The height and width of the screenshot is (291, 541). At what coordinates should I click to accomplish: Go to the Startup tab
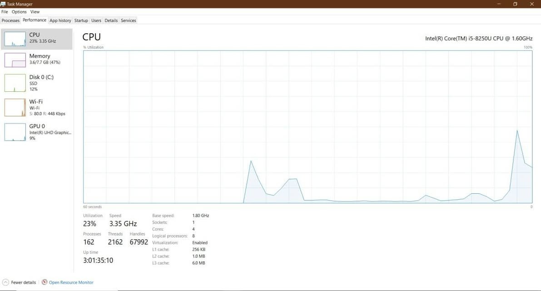click(x=81, y=20)
